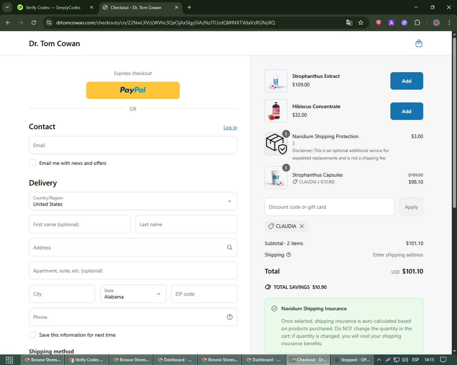
Task: Click the Strophanthus Capsules thumbnail
Action: [276, 178]
